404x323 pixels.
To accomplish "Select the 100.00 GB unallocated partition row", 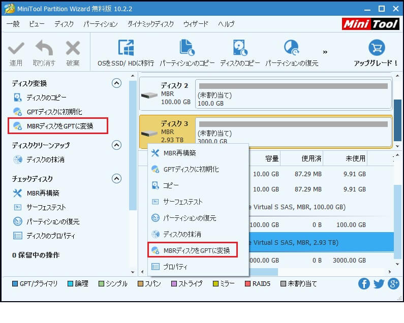I will 321,225.
